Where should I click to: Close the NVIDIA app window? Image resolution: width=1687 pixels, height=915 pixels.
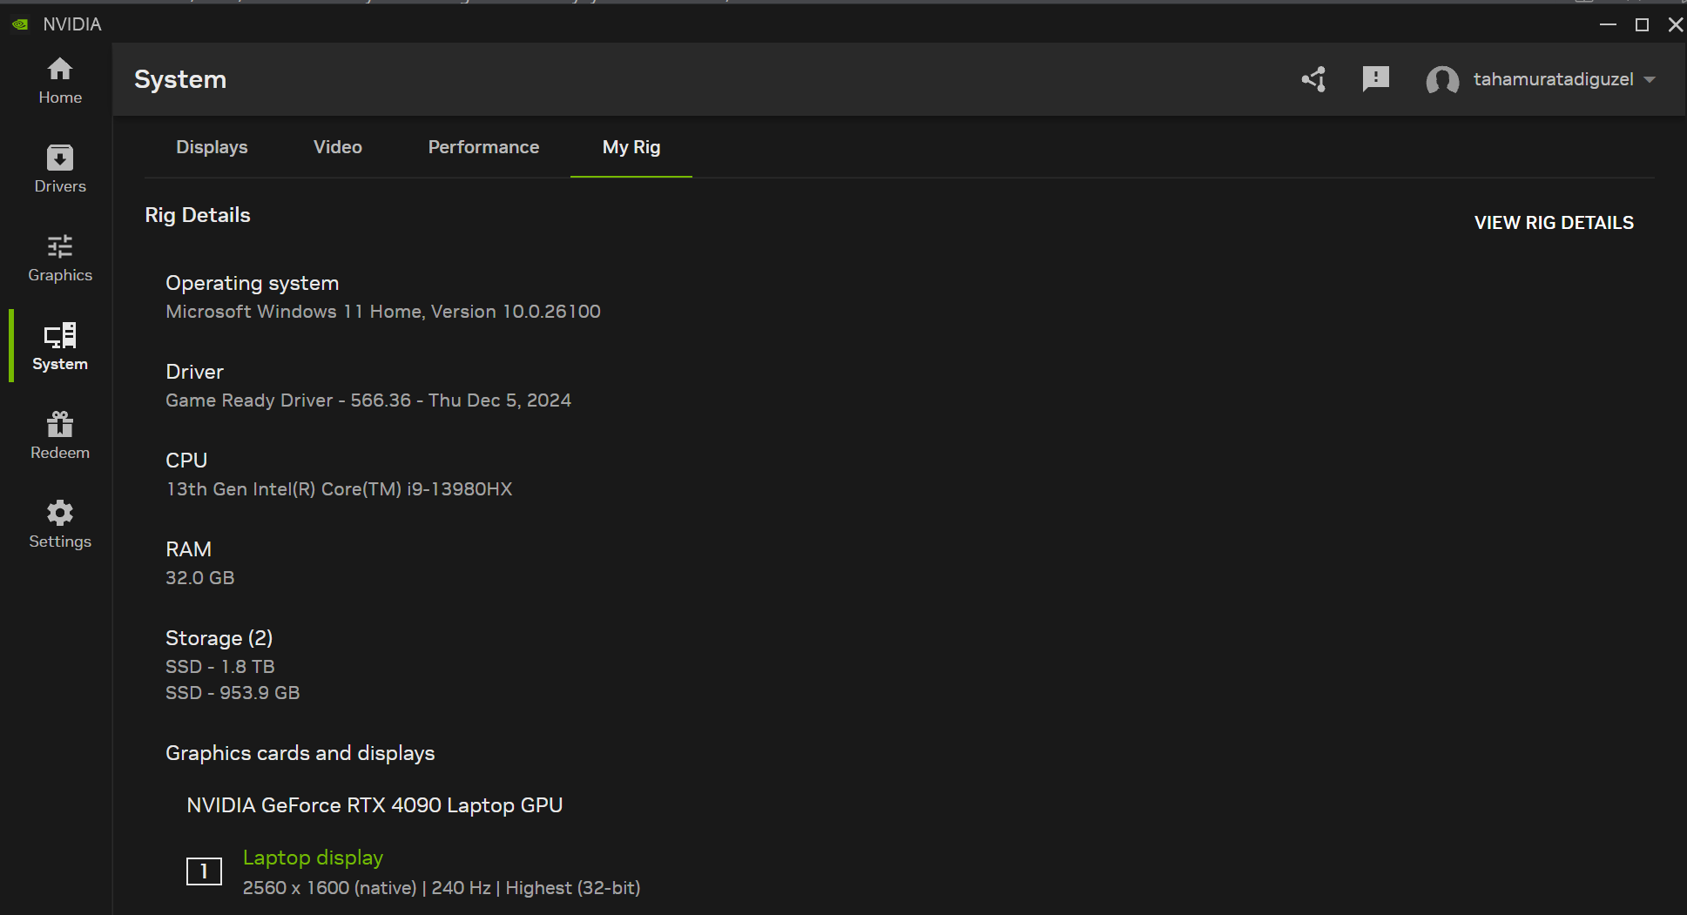(1675, 24)
